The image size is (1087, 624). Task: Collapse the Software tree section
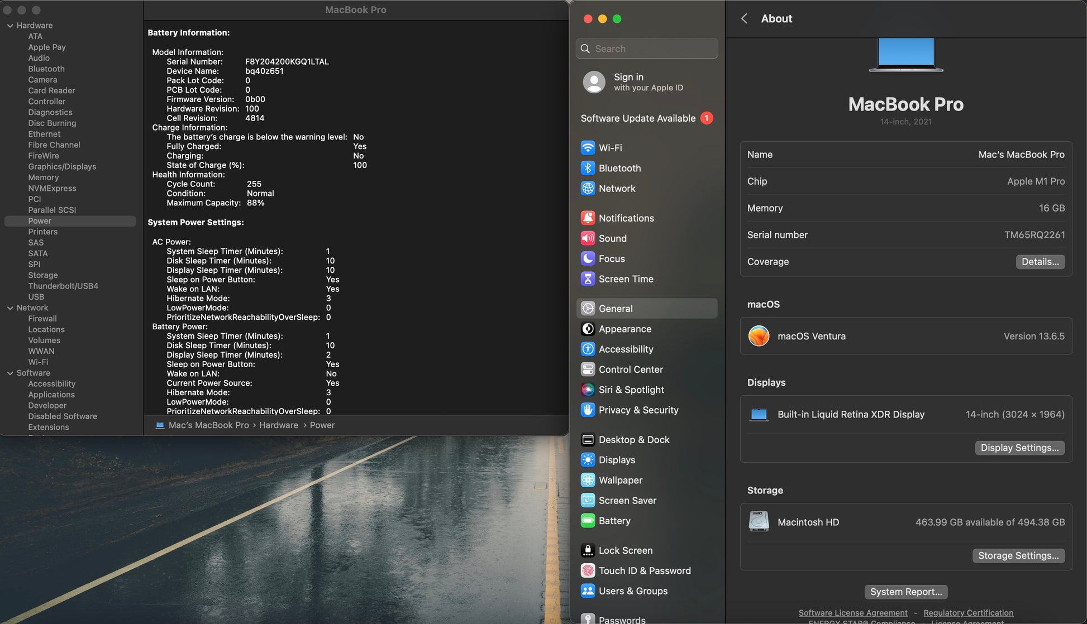(x=10, y=373)
